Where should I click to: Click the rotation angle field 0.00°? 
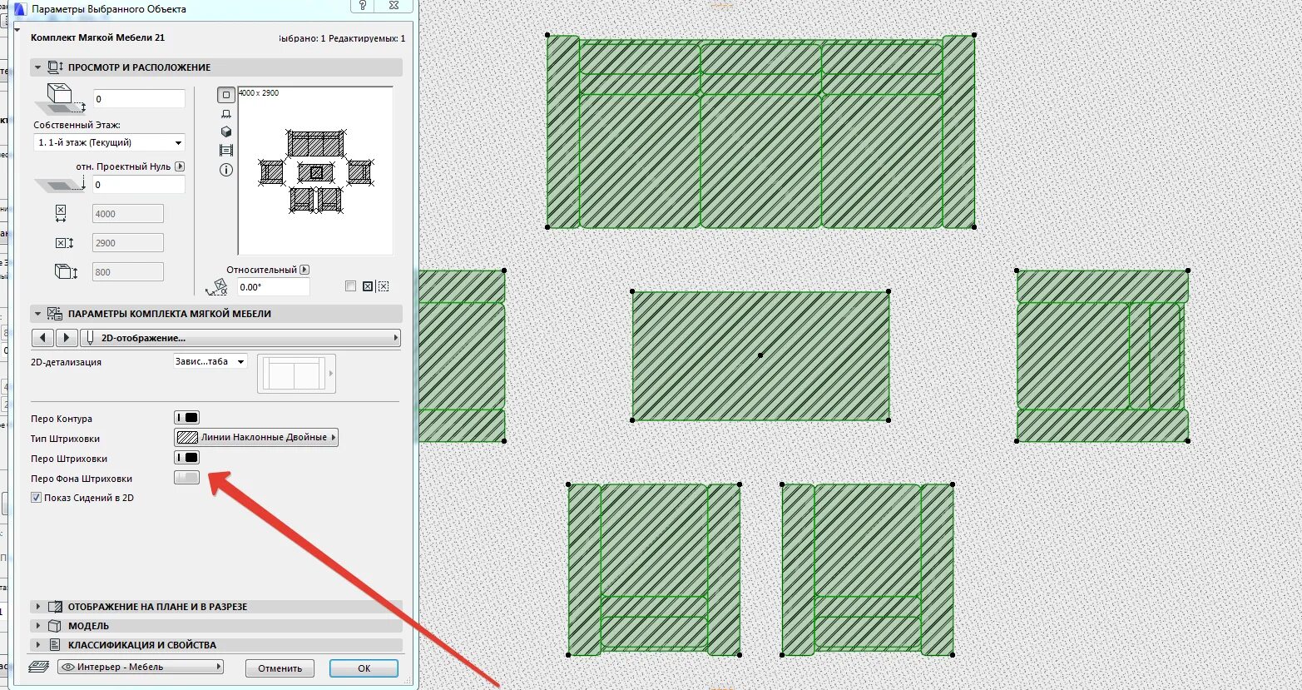pos(273,287)
